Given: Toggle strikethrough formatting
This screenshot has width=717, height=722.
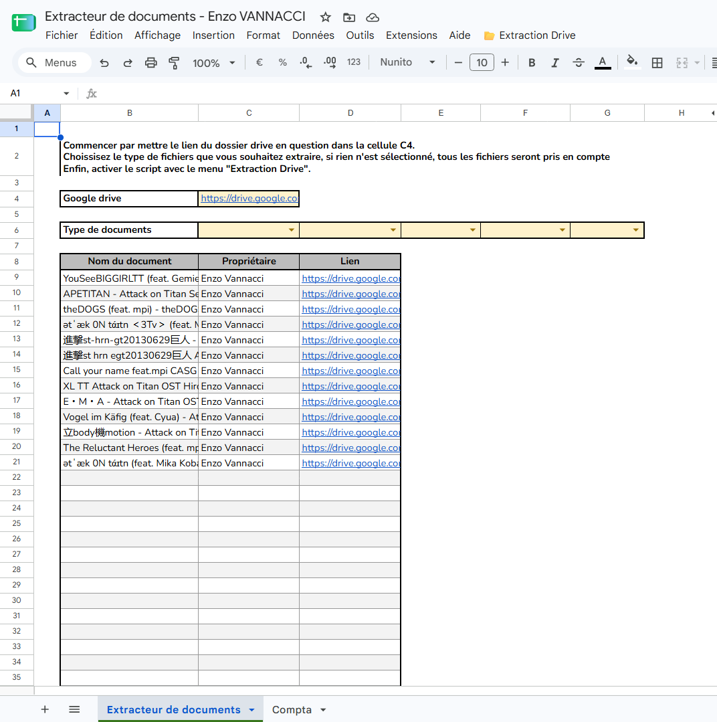Looking at the screenshot, I should tap(579, 63).
